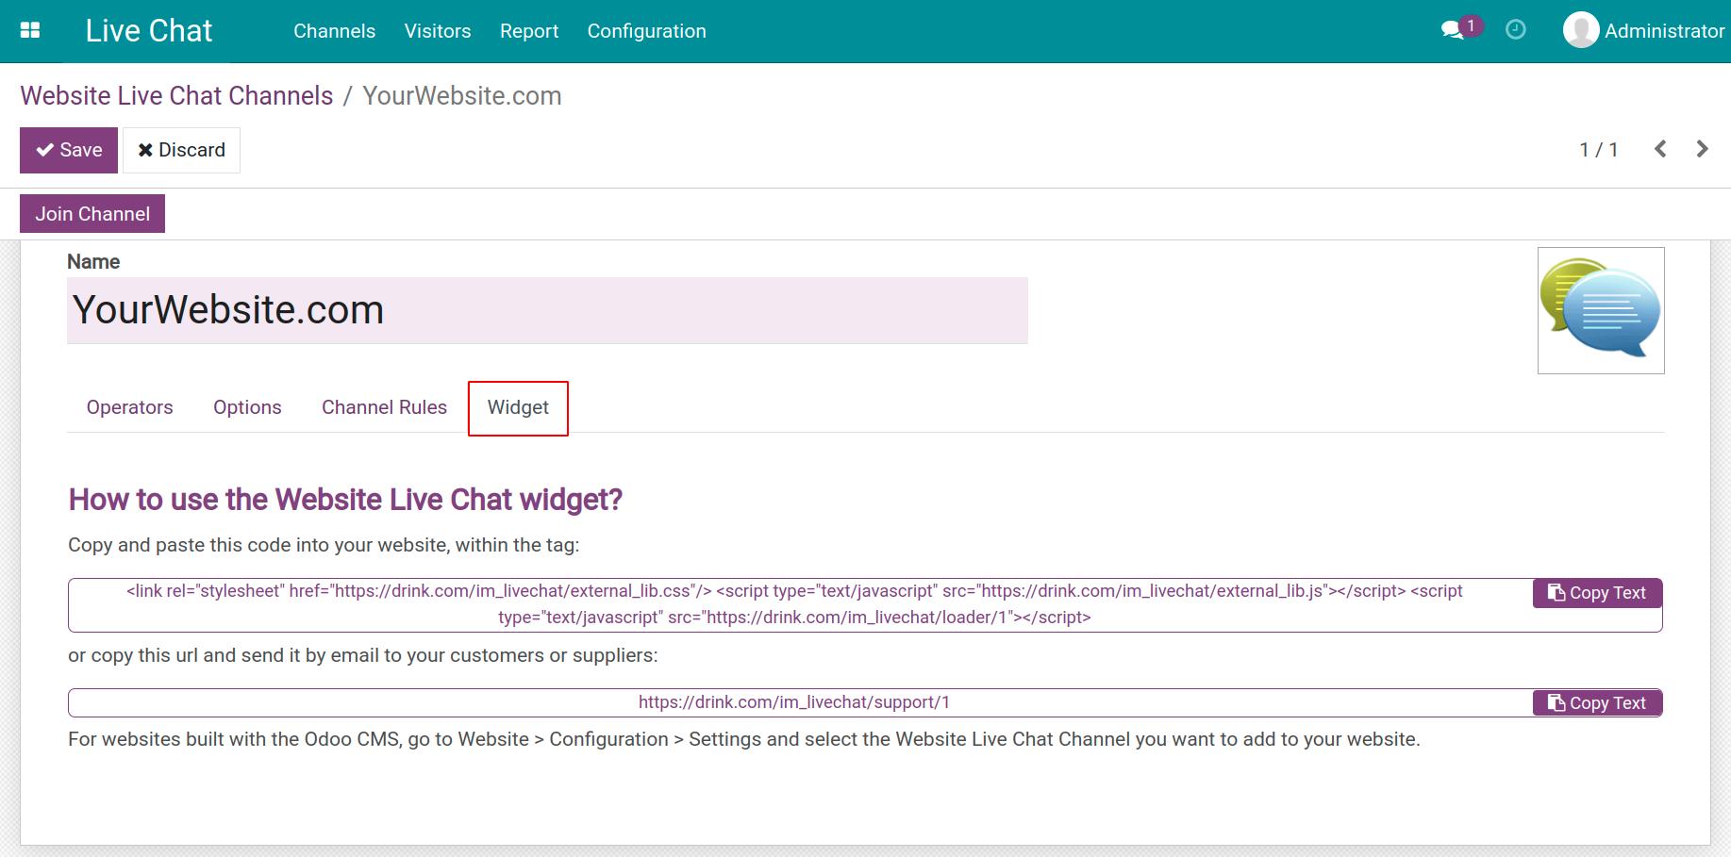The image size is (1731, 857).
Task: Click the Administrator avatar icon
Action: coord(1580,30)
